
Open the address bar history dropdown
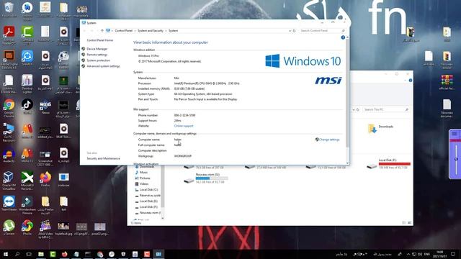(x=290, y=30)
